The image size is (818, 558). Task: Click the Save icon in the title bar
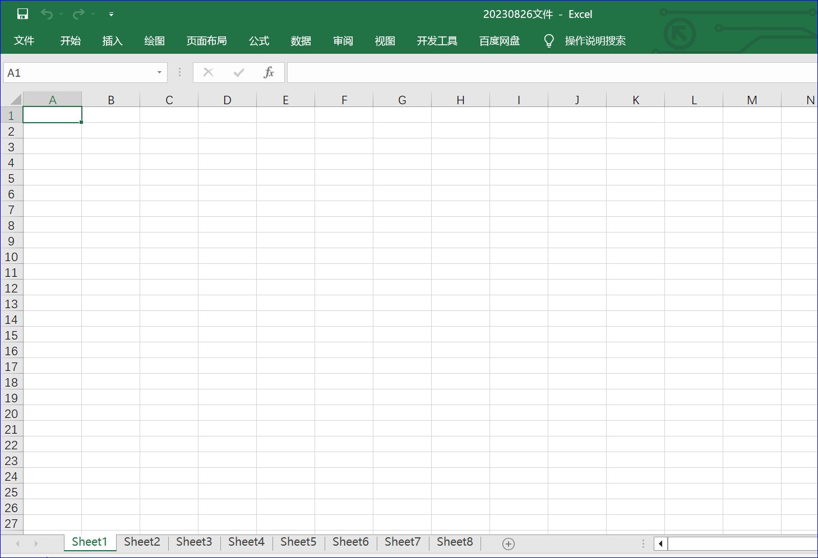click(x=22, y=14)
